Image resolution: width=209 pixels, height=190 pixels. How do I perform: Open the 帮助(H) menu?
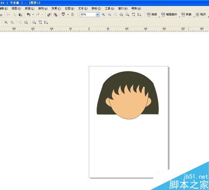pos(136,8)
